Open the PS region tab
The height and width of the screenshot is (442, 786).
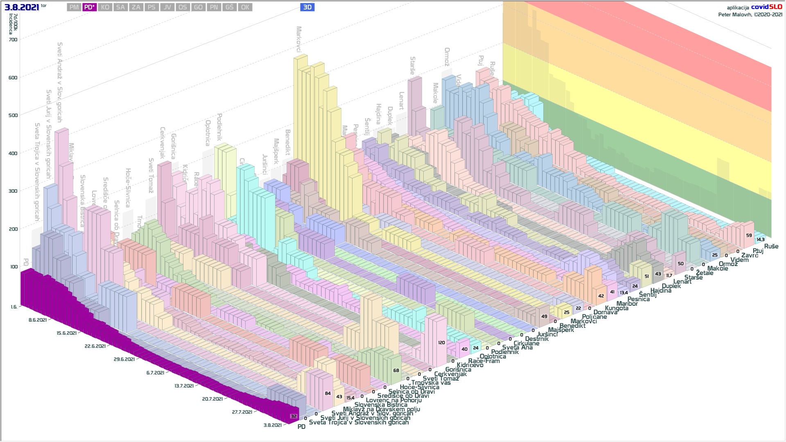(152, 7)
